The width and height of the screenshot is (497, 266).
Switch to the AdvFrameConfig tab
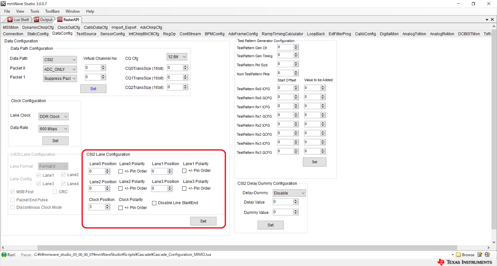(243, 34)
